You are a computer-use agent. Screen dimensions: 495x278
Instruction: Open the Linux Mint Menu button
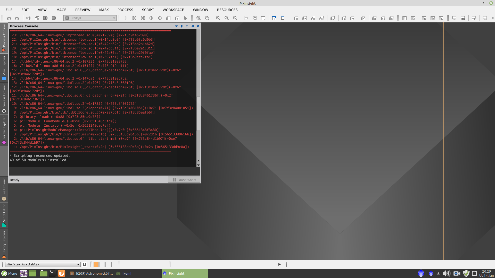click(x=10, y=273)
